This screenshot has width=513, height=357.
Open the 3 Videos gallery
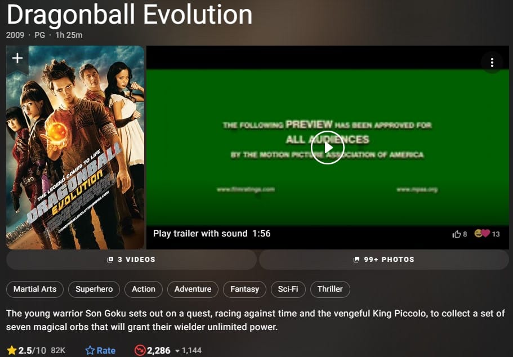[132, 260]
